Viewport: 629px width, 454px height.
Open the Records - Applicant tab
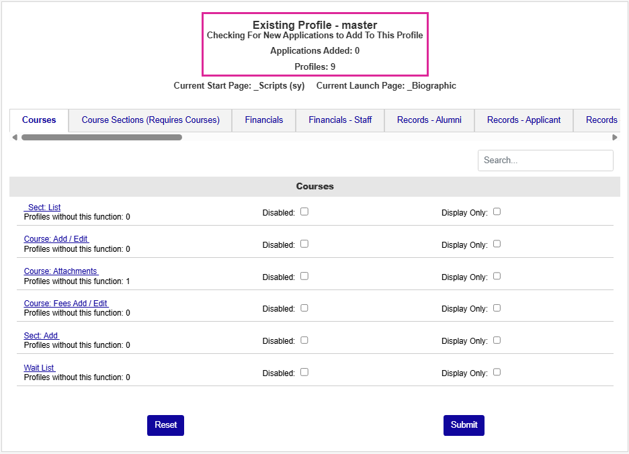coord(523,120)
